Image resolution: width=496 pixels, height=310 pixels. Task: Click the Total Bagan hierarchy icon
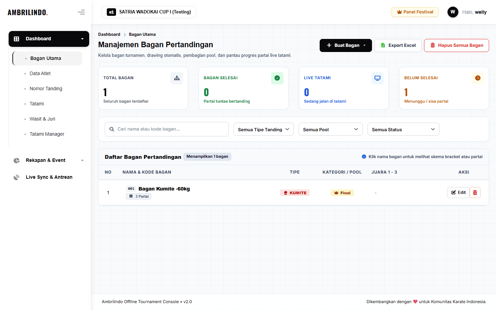pos(177,78)
